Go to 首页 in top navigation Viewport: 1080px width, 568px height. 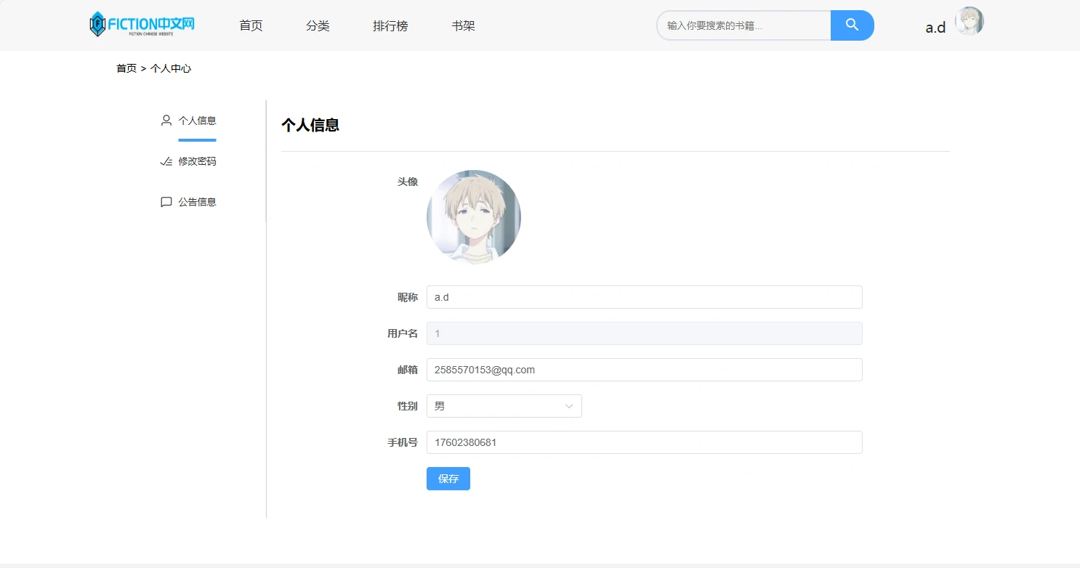251,25
